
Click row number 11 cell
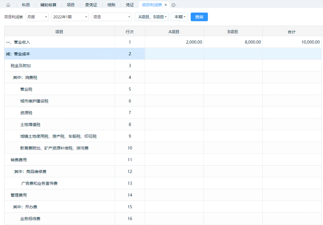point(130,160)
